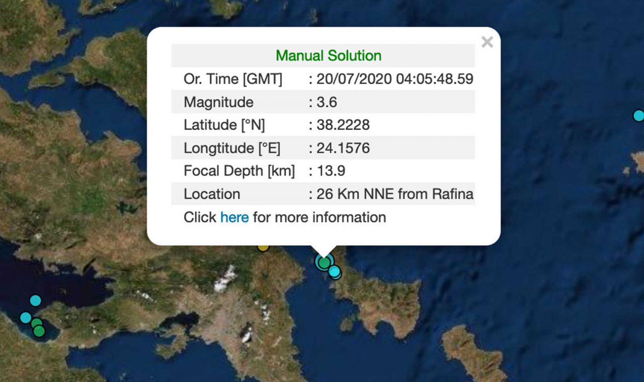Click the magnitude value 3.6
This screenshot has width=644, height=382.
click(327, 102)
